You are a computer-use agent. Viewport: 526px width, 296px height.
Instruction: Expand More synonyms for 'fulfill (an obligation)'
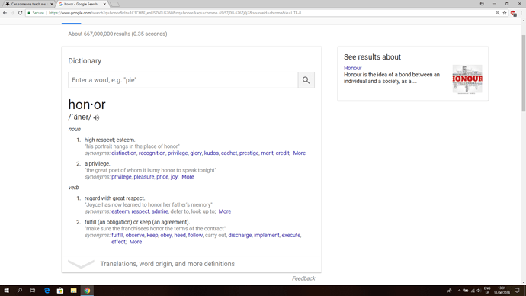tap(136, 242)
